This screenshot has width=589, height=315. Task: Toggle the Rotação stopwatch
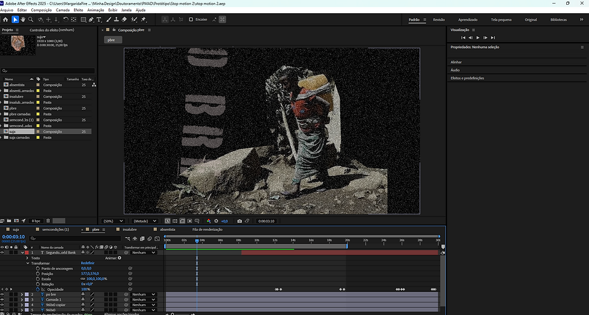click(37, 284)
